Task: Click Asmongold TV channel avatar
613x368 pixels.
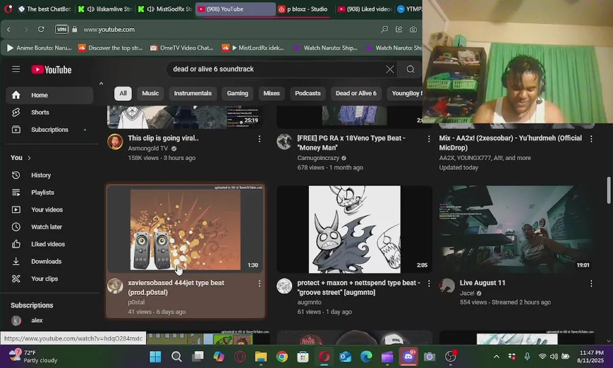Action: [x=115, y=142]
